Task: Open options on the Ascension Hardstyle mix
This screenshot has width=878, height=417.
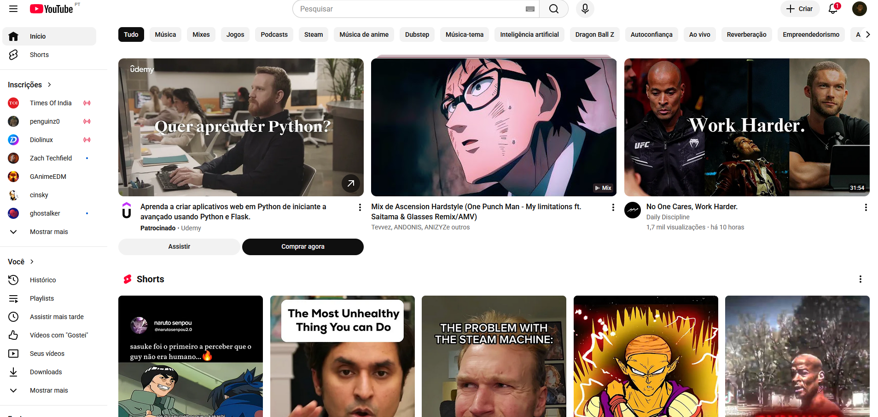Action: 613,207
